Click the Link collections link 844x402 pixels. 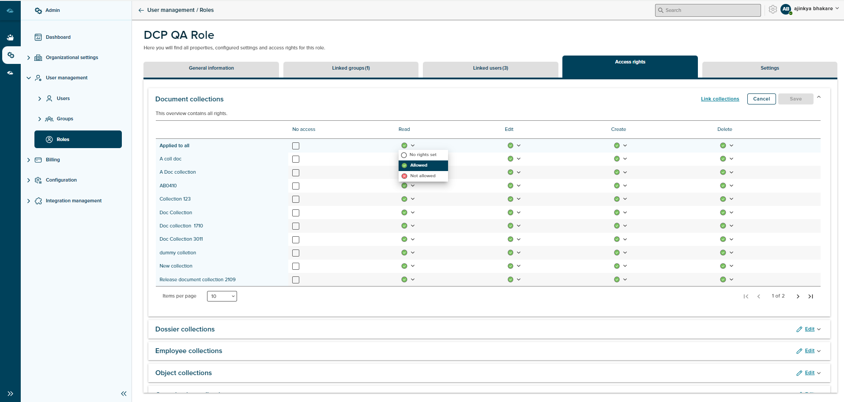[x=720, y=99]
